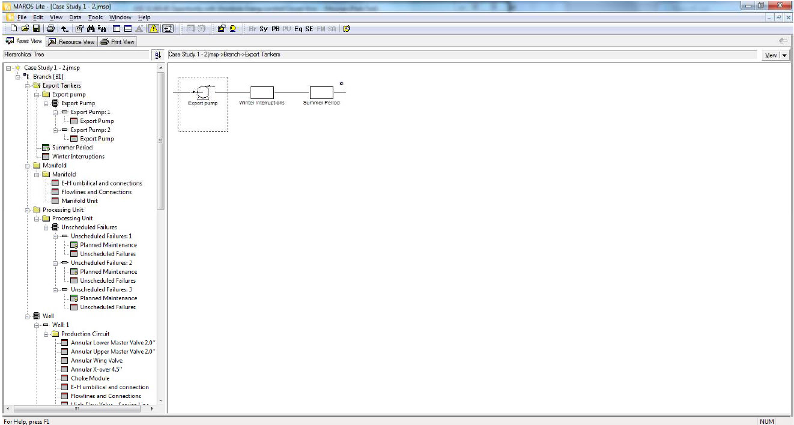The width and height of the screenshot is (794, 425).
Task: Switch to the Resource View tab
Action: click(72, 41)
